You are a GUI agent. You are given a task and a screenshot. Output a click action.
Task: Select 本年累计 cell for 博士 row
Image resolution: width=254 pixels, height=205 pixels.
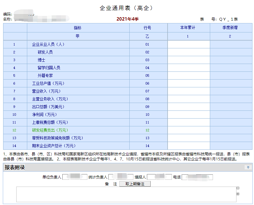click(189, 60)
